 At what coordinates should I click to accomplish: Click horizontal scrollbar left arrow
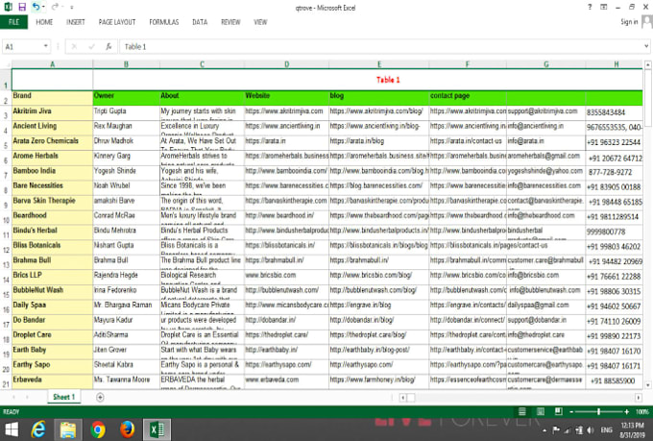click(402, 398)
